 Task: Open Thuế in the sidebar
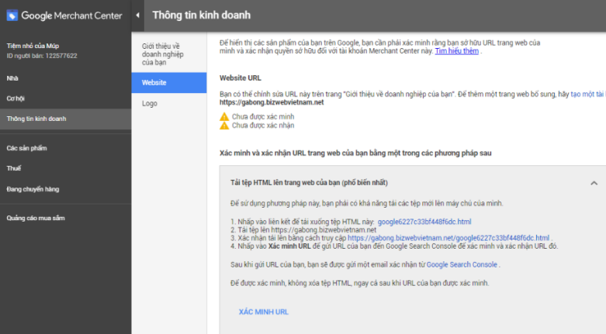(14, 168)
